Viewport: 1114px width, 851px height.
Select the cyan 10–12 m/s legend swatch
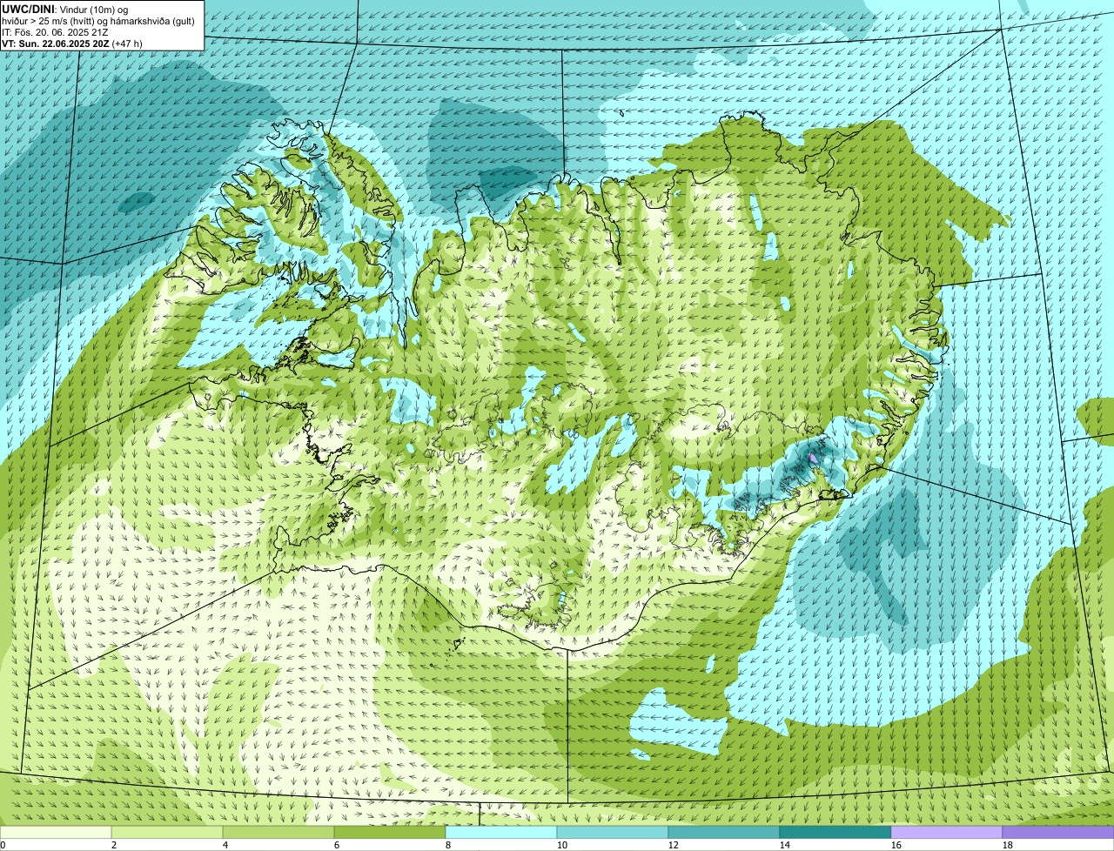coord(613,833)
